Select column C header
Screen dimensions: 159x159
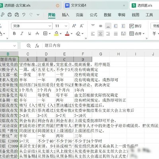(x=28, y=54)
